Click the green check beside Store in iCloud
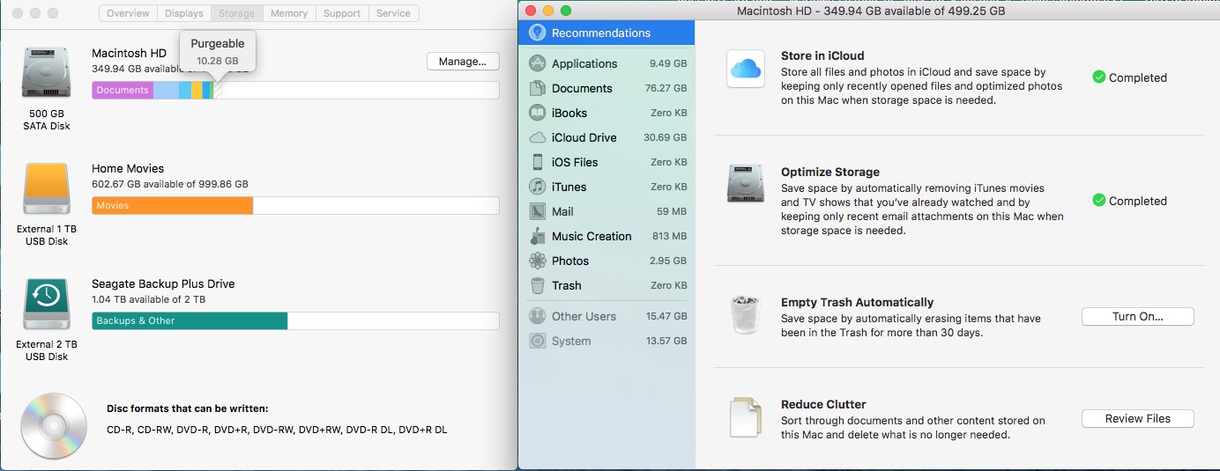 pos(1098,77)
